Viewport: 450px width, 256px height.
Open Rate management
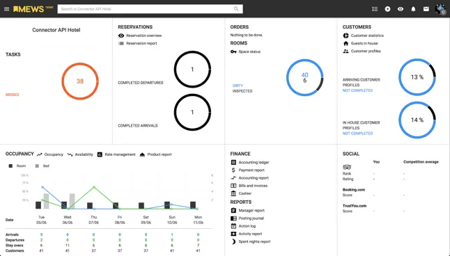(x=120, y=154)
